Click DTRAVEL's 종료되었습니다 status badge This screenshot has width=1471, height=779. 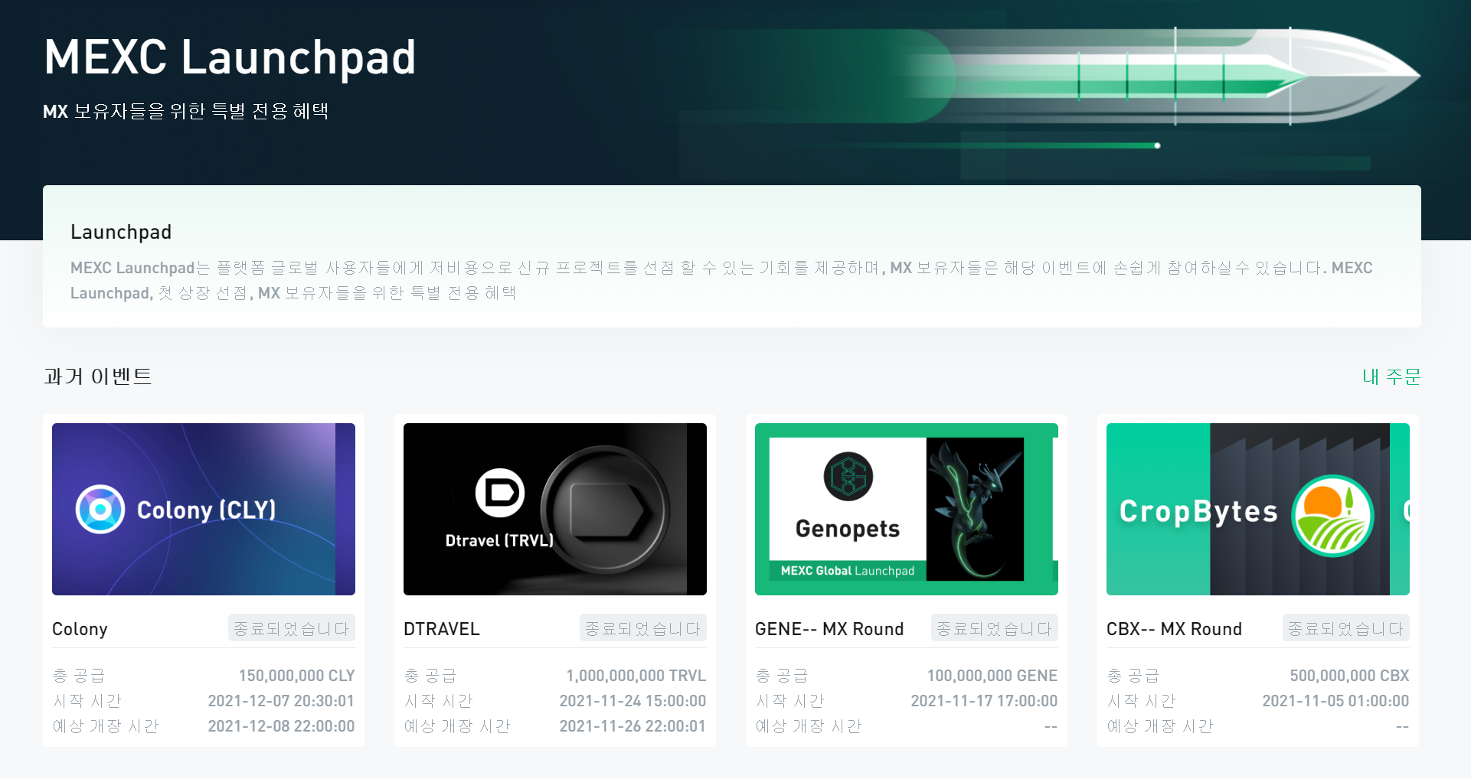(x=643, y=628)
